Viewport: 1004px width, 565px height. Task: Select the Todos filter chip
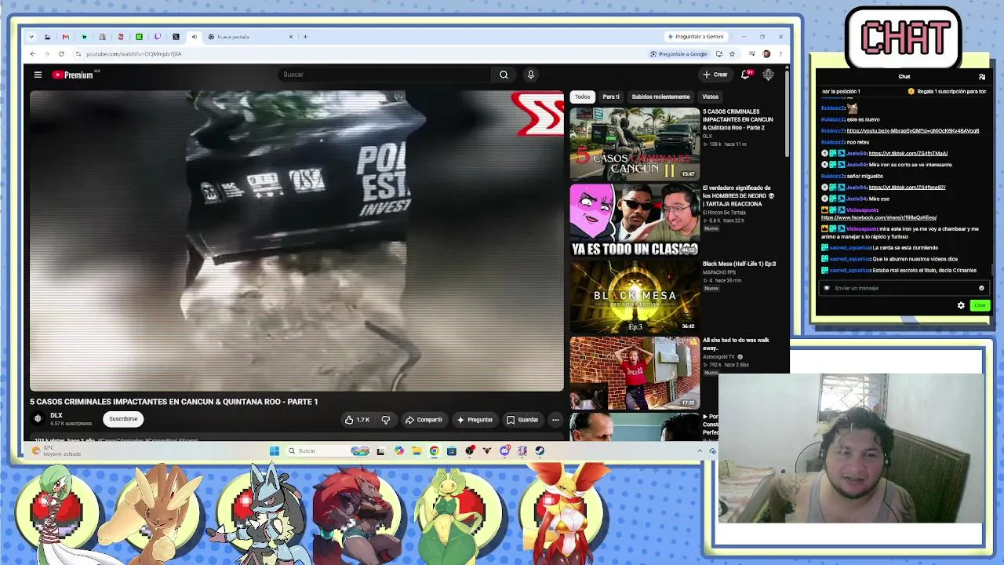coord(582,97)
